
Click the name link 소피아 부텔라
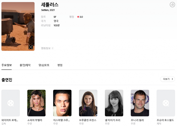tap(35, 120)
